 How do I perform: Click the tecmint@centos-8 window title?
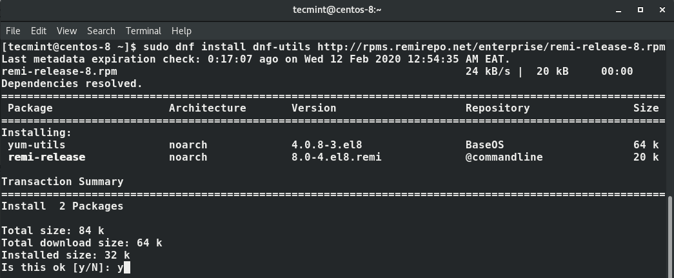[x=337, y=10]
